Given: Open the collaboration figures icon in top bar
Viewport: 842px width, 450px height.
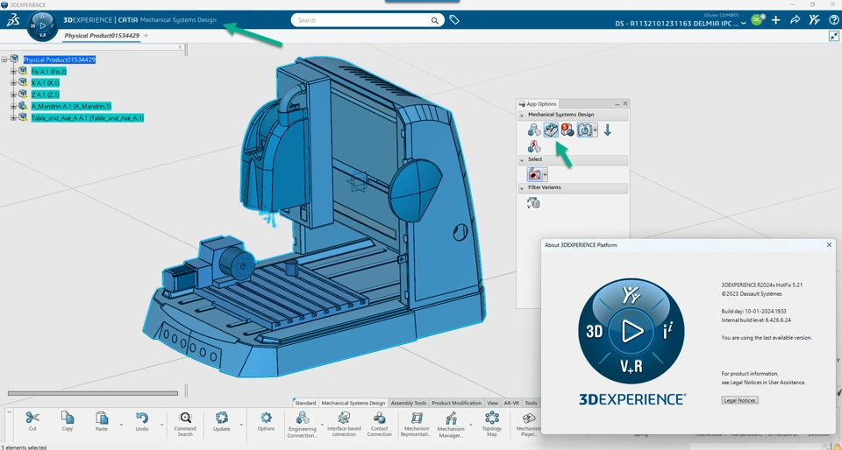Looking at the screenshot, I should (815, 20).
